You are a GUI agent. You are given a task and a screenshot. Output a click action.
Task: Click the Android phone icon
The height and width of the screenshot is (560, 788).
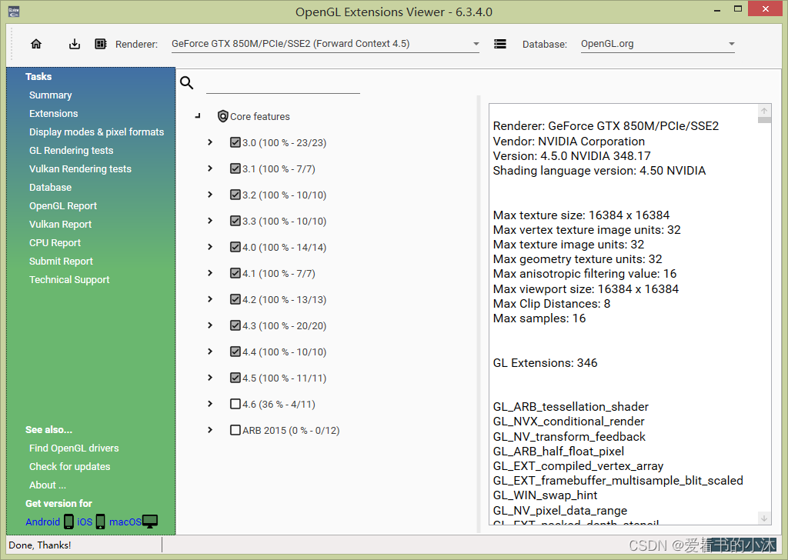pyautogui.click(x=68, y=522)
